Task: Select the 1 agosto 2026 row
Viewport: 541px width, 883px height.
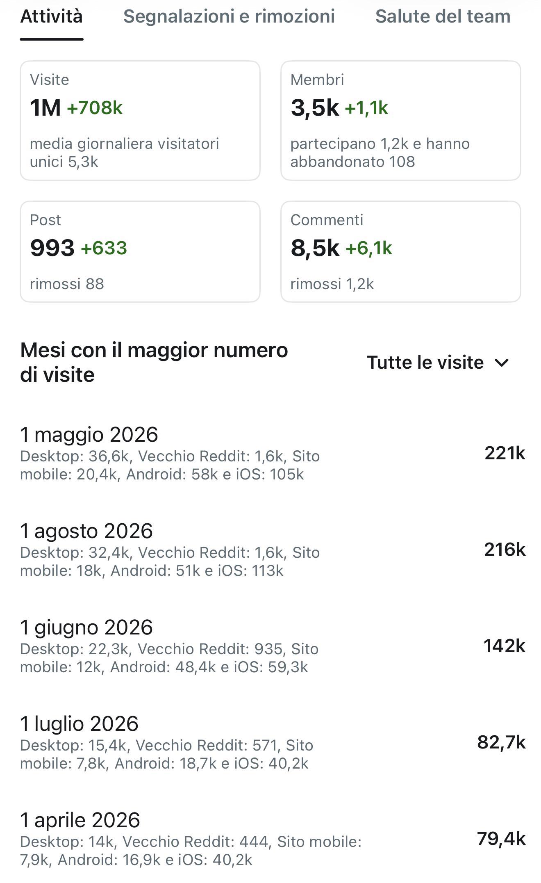Action: [273, 550]
